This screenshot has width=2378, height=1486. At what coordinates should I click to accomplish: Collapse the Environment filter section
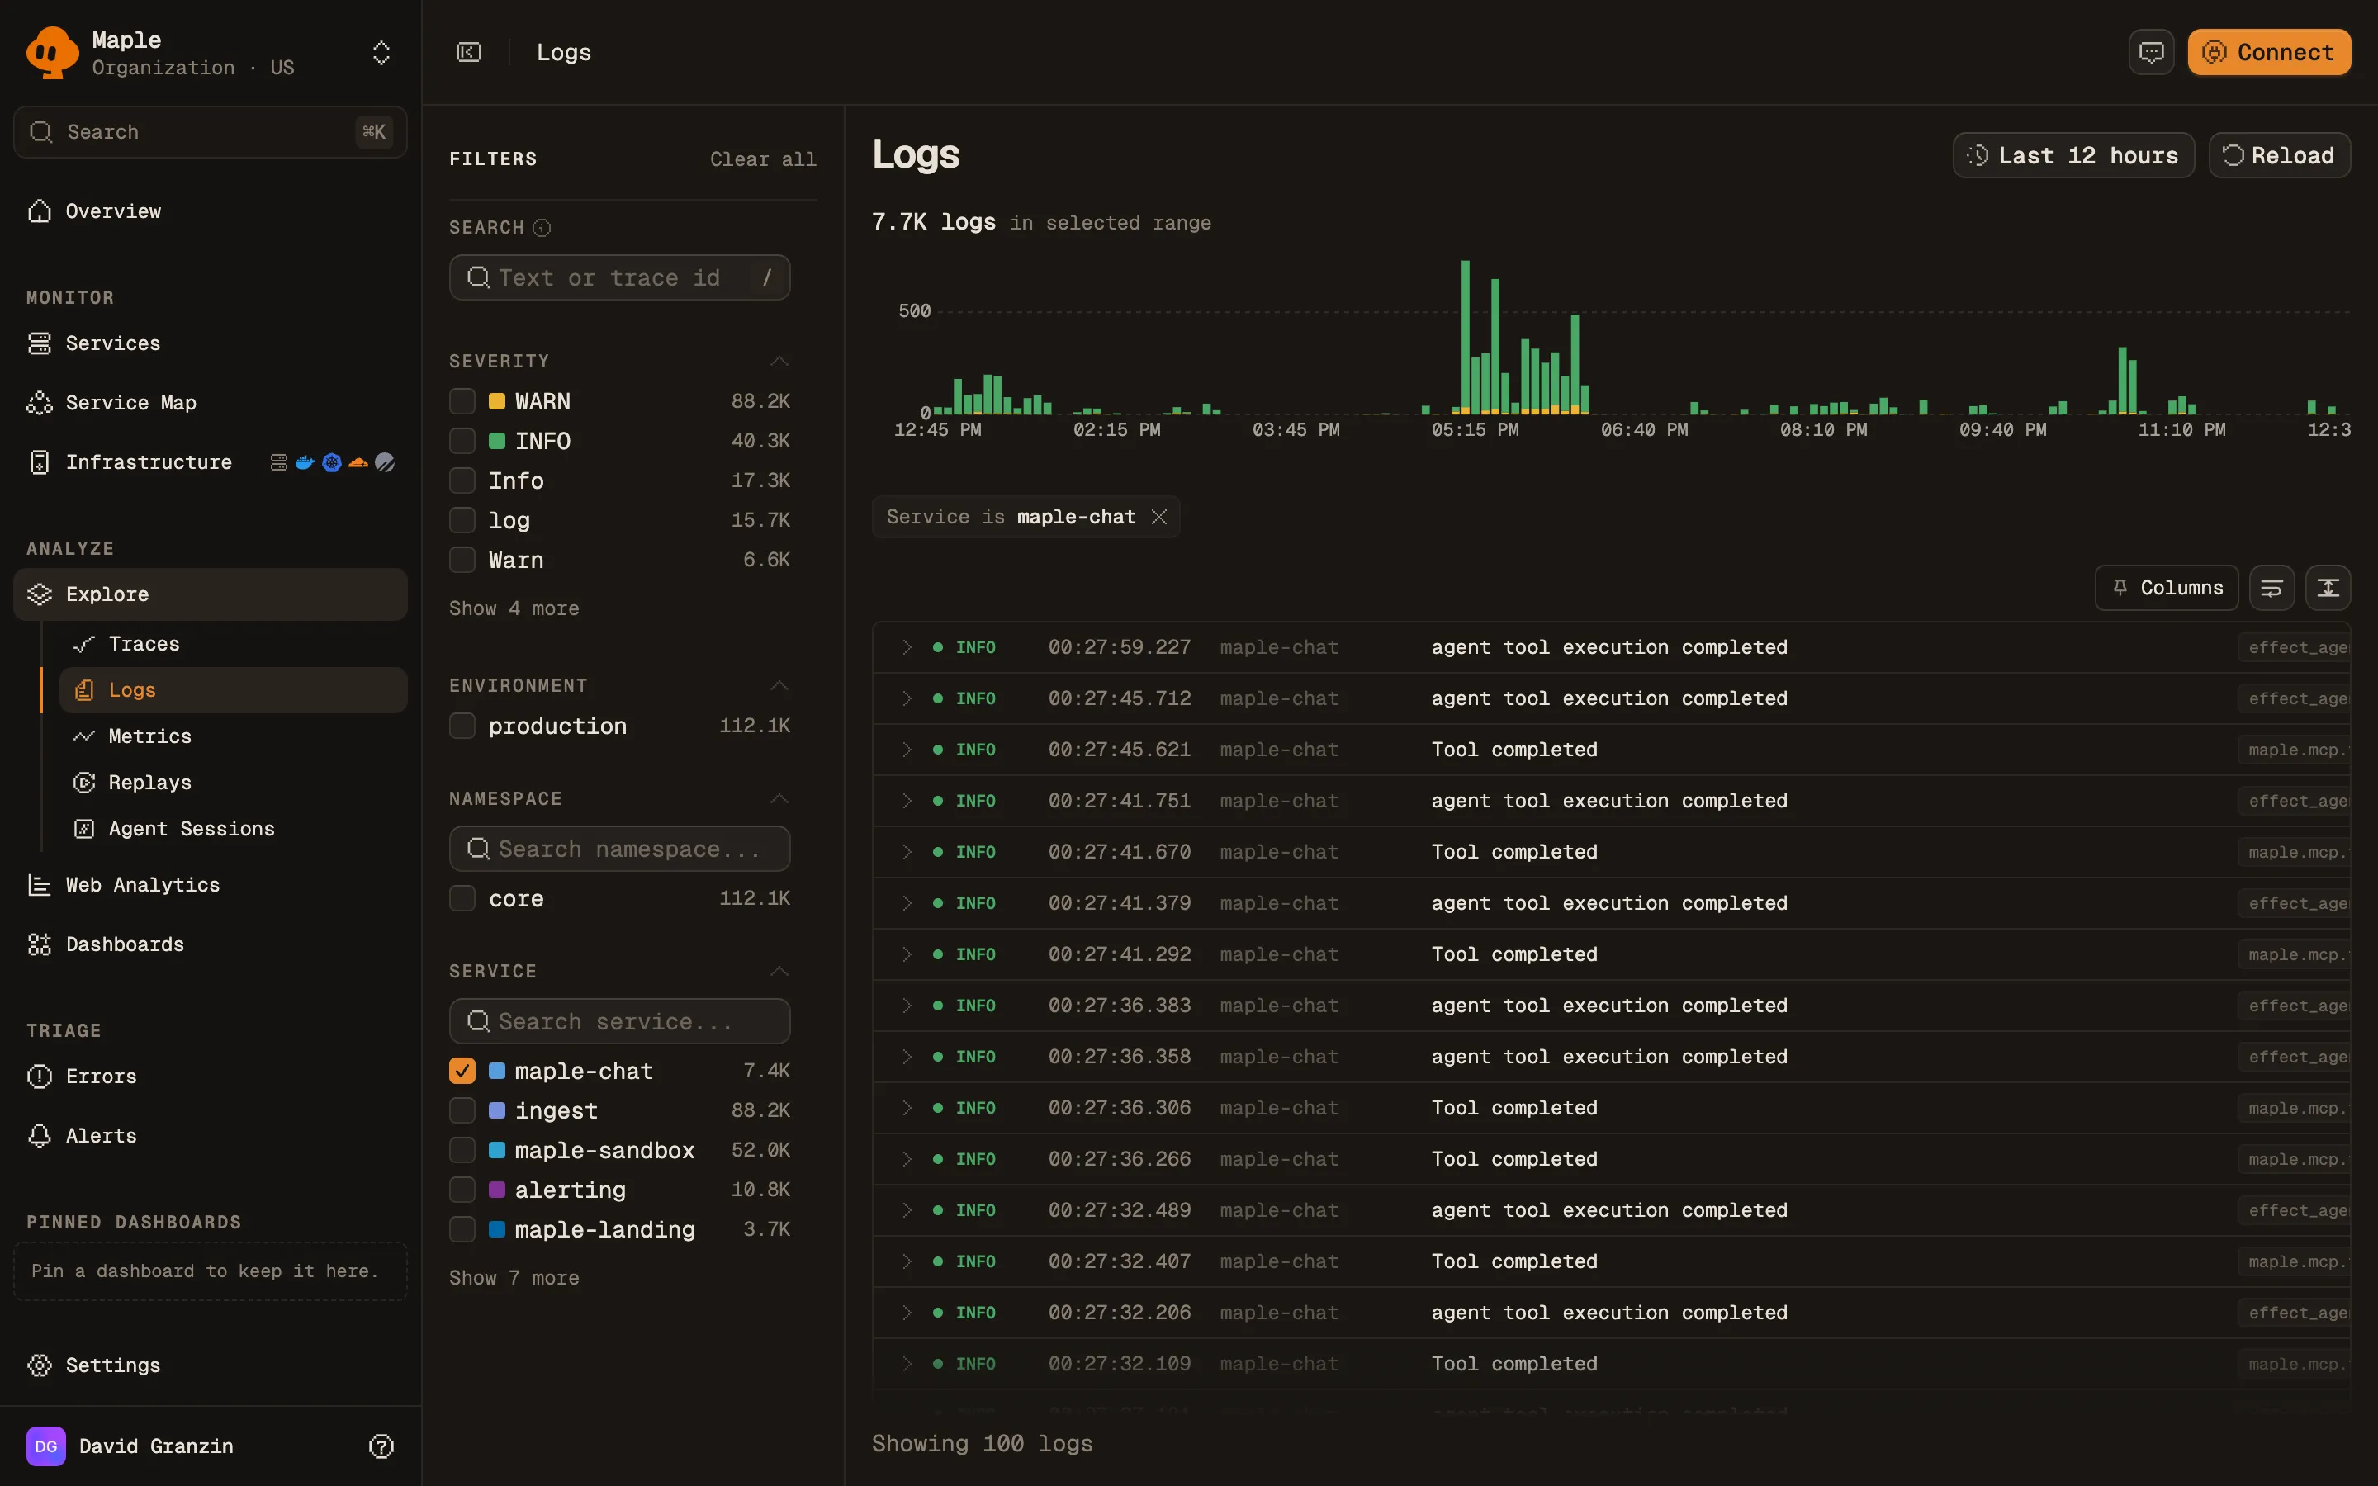click(x=779, y=686)
